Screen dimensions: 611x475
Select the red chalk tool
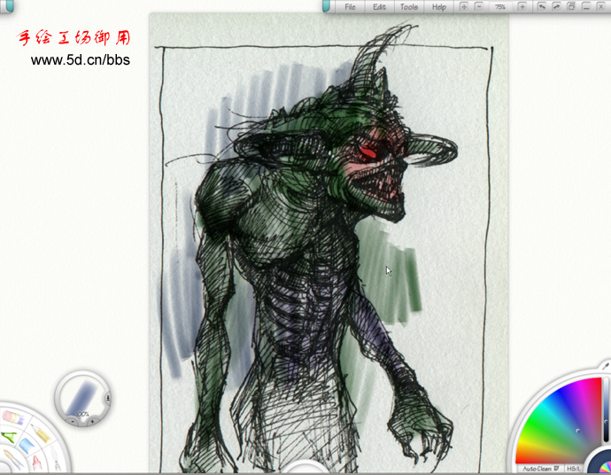37,462
